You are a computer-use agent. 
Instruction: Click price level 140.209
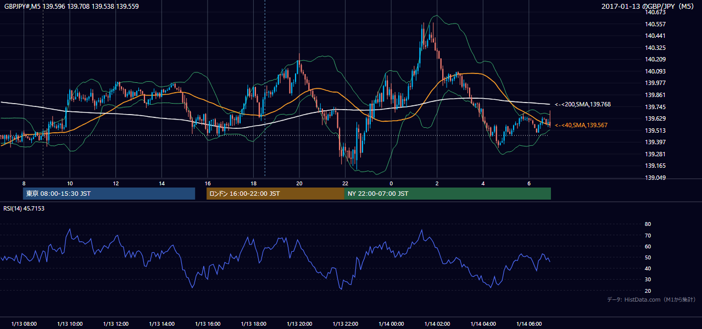pos(655,59)
